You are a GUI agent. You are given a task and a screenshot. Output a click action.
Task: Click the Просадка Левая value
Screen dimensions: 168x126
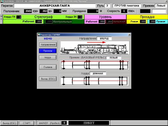[143, 22]
